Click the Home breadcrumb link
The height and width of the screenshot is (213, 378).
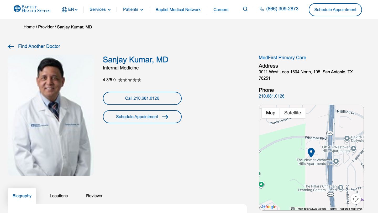29,27
